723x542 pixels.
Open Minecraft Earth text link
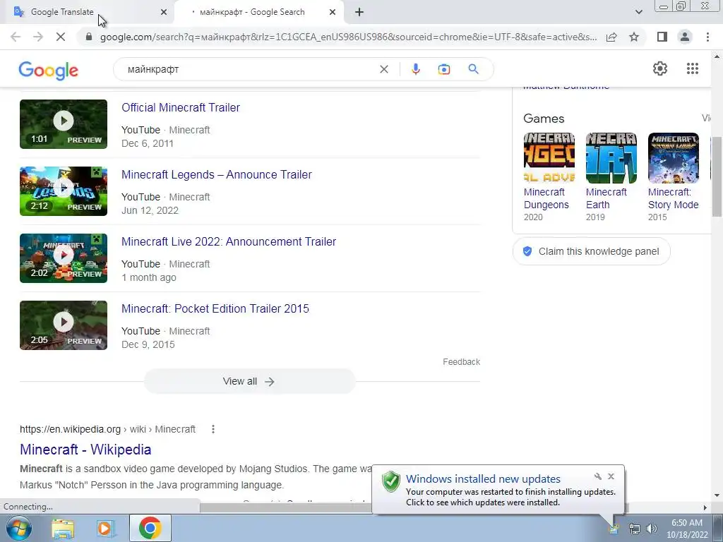click(x=607, y=198)
